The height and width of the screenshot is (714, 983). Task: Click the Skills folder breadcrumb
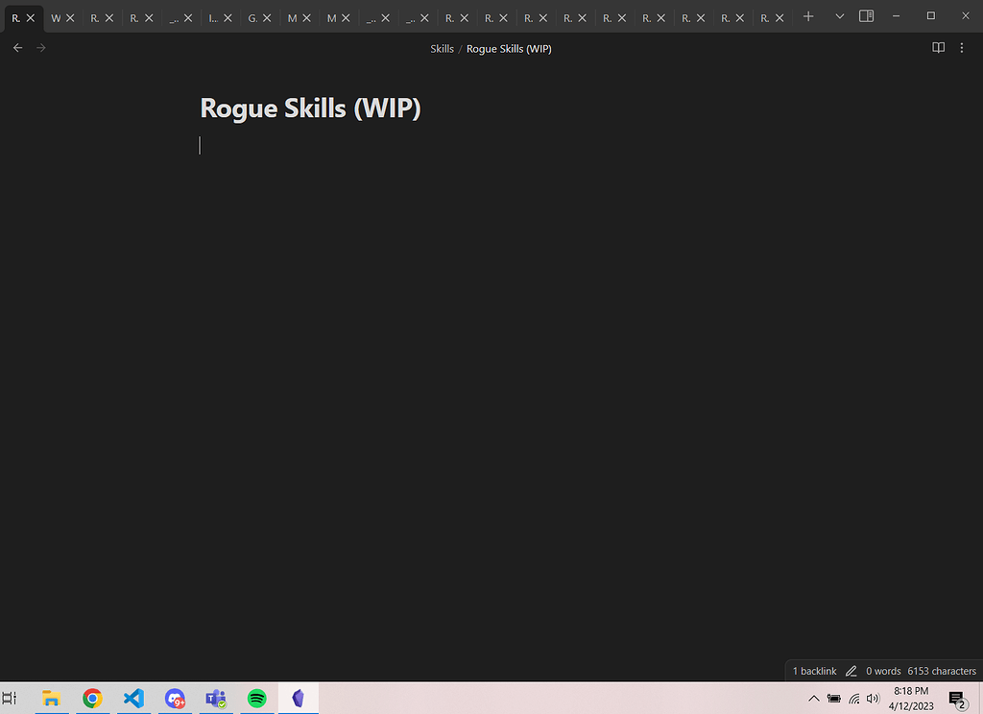pos(442,49)
